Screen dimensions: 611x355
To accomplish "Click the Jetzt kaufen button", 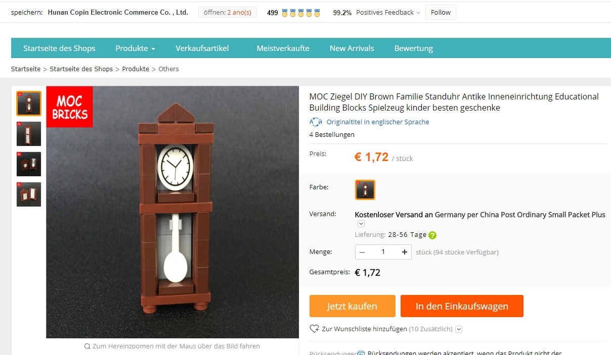I will tap(353, 306).
